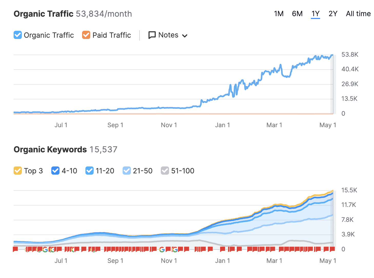Click Google update icon just after Nov 1

pos(175,249)
